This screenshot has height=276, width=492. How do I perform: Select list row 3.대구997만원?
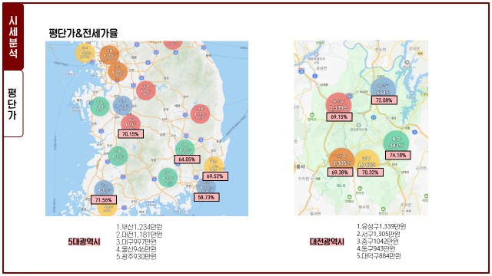[136, 242]
